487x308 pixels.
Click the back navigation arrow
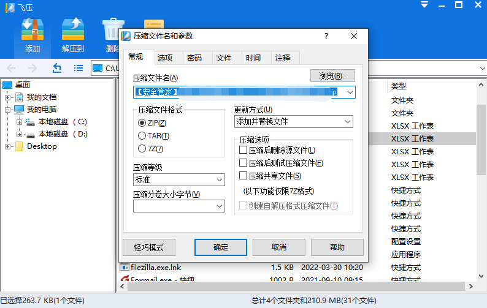(11, 68)
